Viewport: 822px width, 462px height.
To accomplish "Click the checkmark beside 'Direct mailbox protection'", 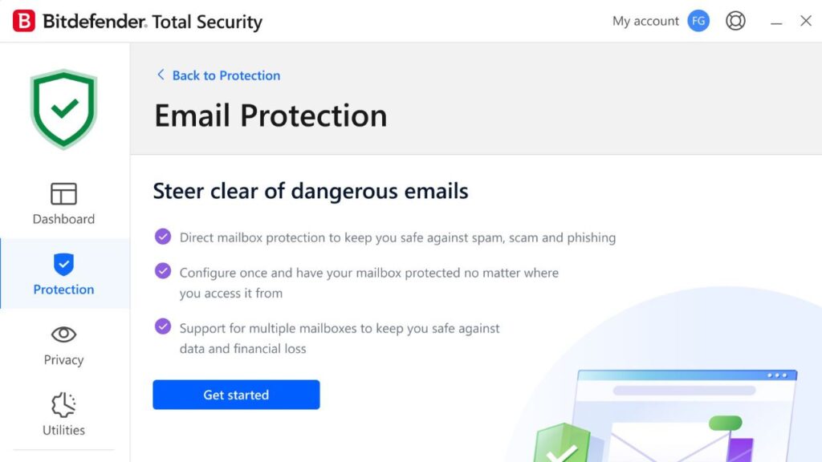I will pyautogui.click(x=163, y=237).
